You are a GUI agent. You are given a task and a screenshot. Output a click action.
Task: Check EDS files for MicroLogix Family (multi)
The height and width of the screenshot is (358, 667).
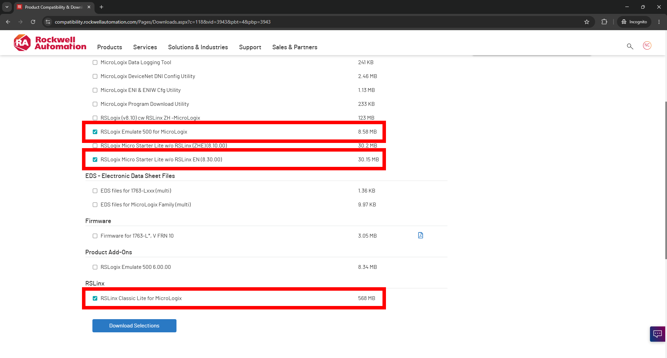(x=95, y=205)
